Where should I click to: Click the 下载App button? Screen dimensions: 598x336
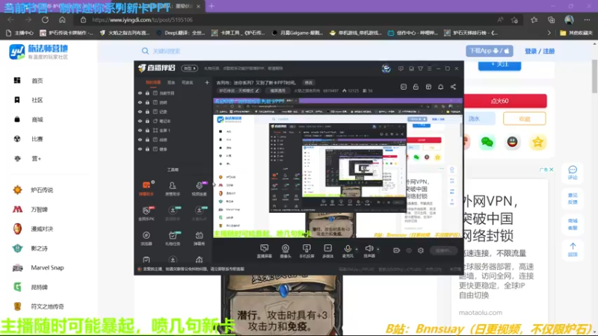490,51
